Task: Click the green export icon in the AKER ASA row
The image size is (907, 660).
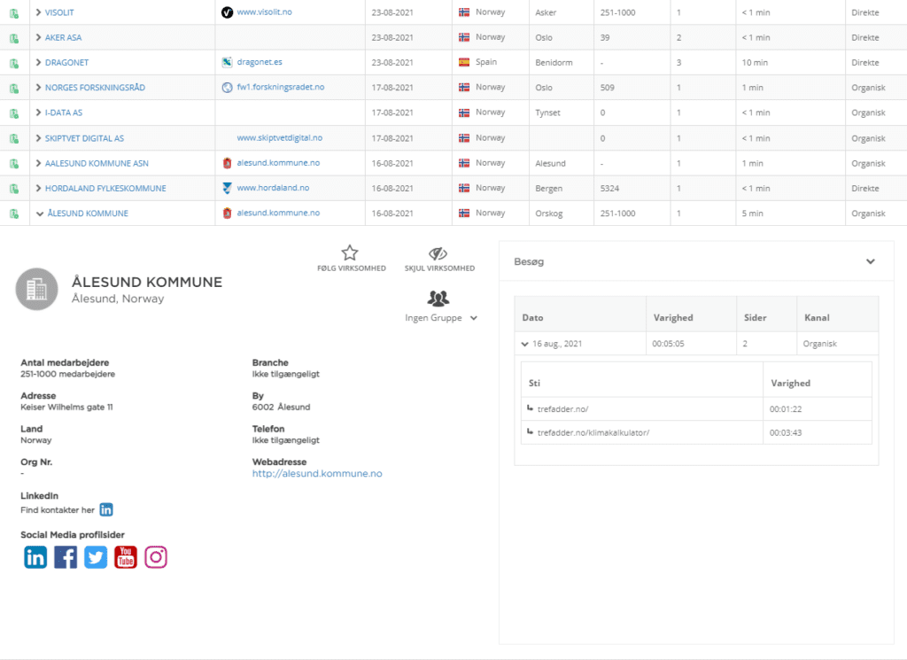Action: point(14,38)
